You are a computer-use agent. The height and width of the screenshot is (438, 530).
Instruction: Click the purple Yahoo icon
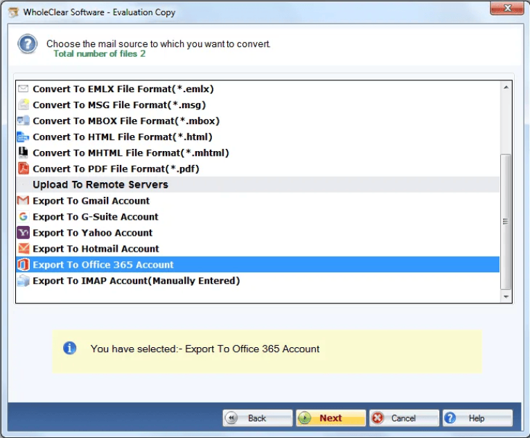coord(23,232)
